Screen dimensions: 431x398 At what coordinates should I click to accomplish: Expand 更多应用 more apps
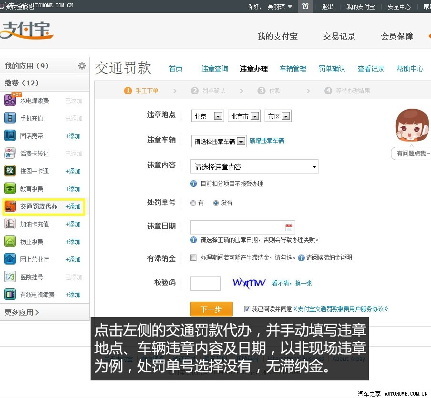[22, 312]
